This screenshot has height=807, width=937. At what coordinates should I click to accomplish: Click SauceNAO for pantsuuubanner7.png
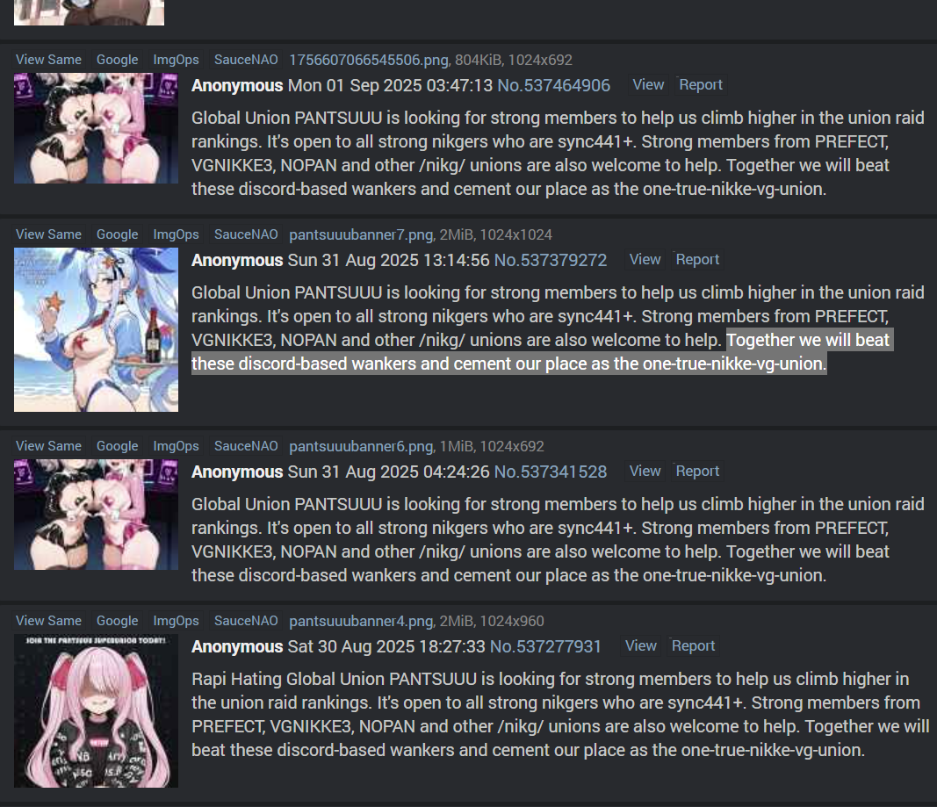(x=246, y=234)
